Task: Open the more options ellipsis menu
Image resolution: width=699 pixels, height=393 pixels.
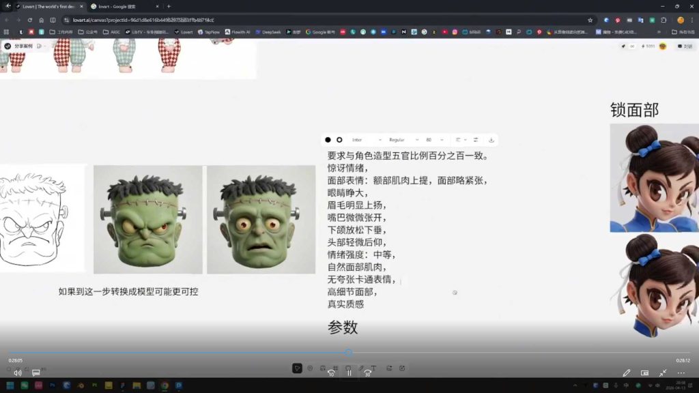Action: click(681, 373)
